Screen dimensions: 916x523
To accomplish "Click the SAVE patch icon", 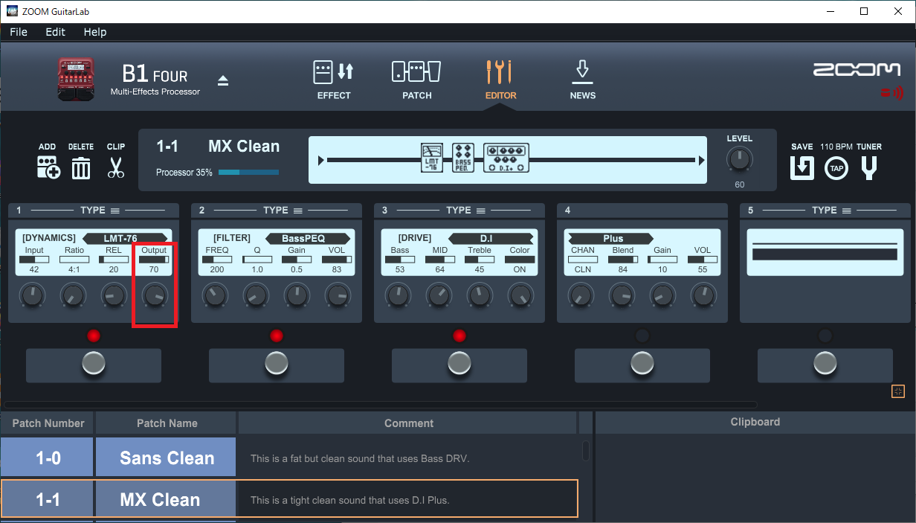I will (802, 168).
